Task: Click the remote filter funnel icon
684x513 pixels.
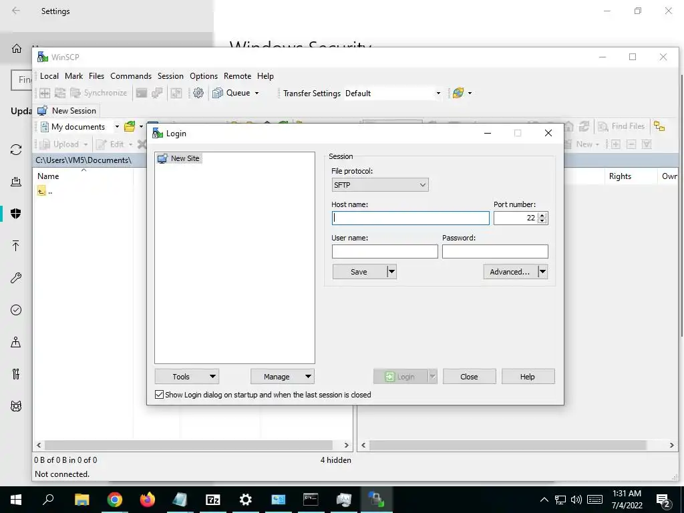Action: 647,144
